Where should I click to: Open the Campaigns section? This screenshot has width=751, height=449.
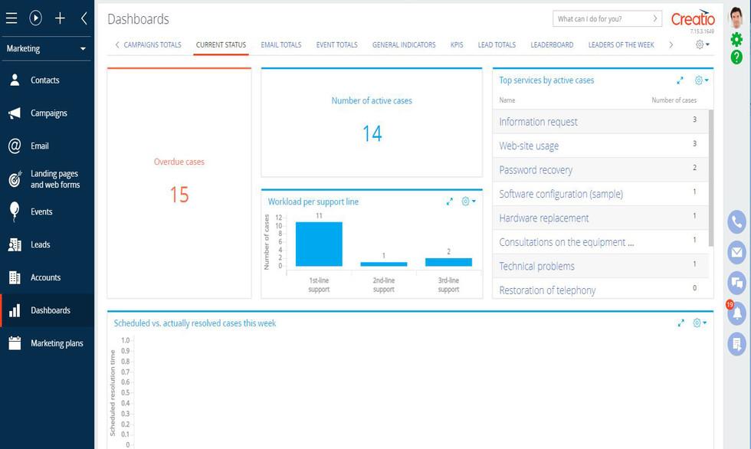[48, 113]
